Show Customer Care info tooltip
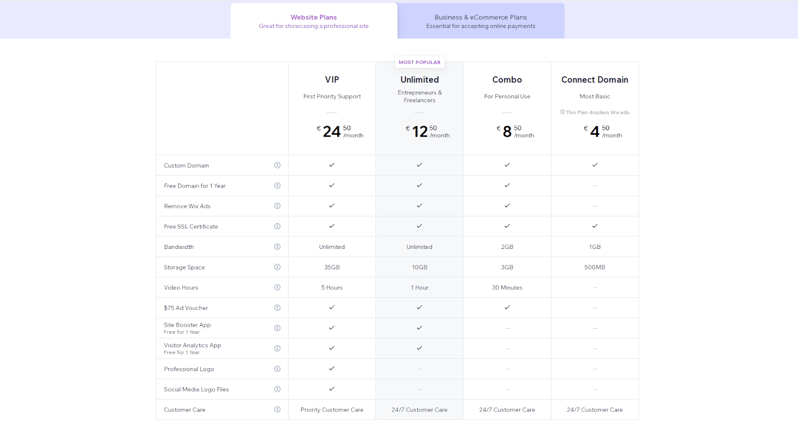Screen dimensions: 798x430 coord(277,410)
